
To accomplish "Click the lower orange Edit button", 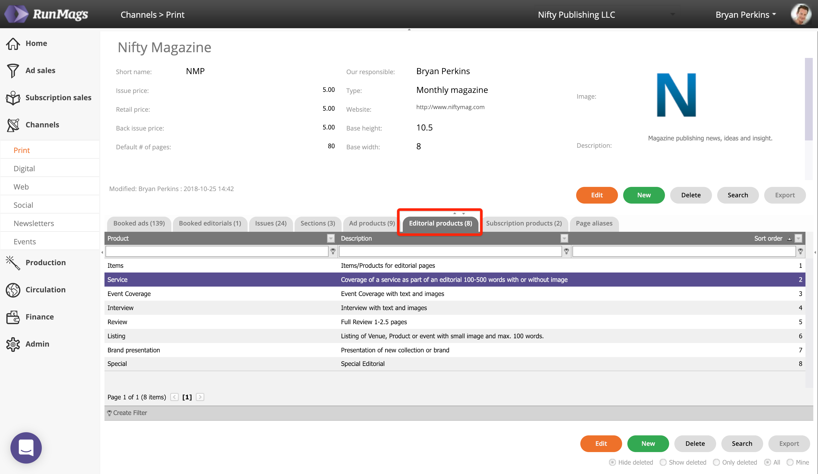I will coord(601,443).
